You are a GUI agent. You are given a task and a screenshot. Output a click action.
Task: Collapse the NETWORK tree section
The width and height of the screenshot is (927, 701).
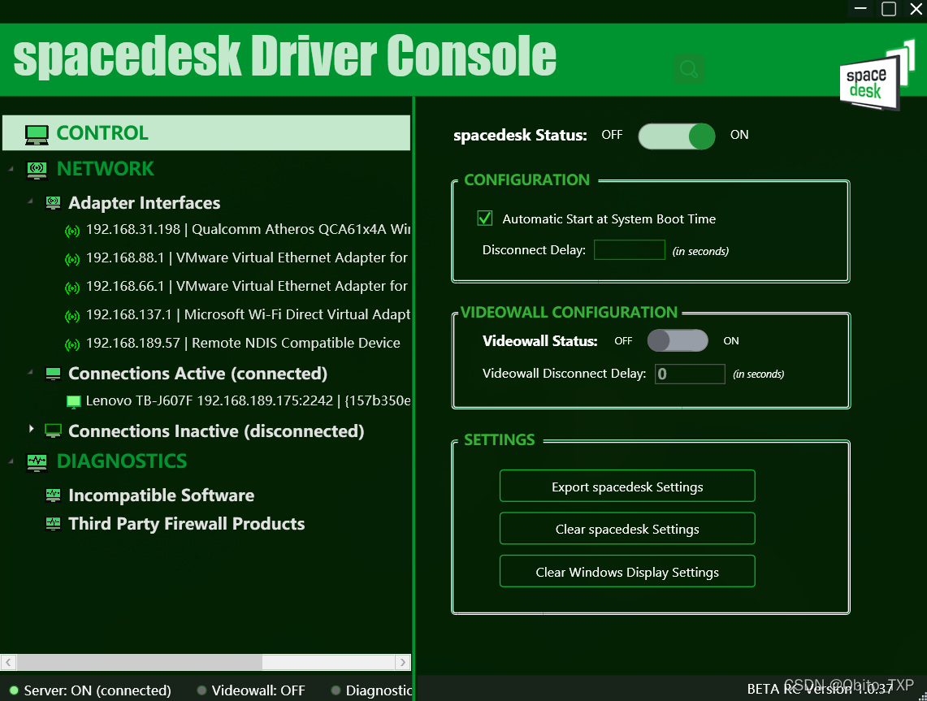click(x=11, y=170)
